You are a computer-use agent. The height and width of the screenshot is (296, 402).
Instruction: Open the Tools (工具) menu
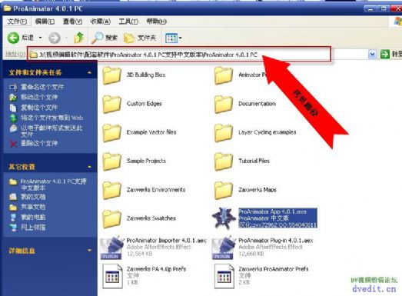pyautogui.click(x=128, y=22)
